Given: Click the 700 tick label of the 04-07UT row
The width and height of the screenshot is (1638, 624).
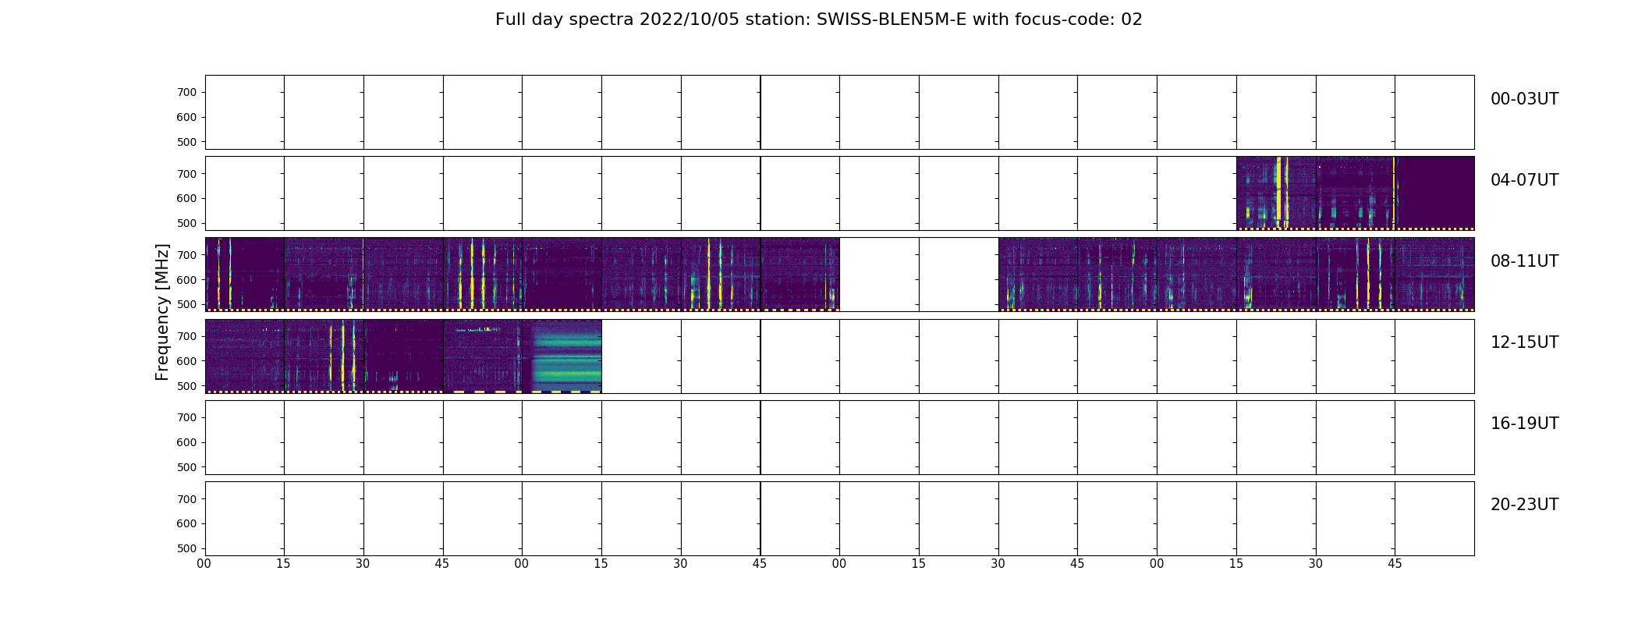Looking at the screenshot, I should tap(187, 174).
